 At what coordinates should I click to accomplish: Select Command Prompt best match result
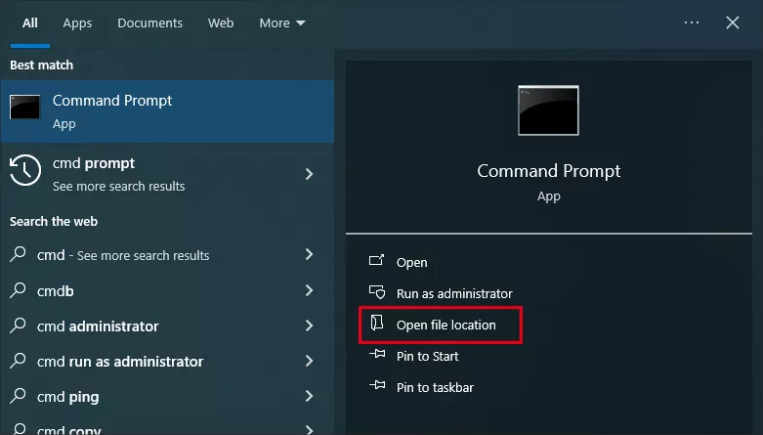click(x=167, y=111)
